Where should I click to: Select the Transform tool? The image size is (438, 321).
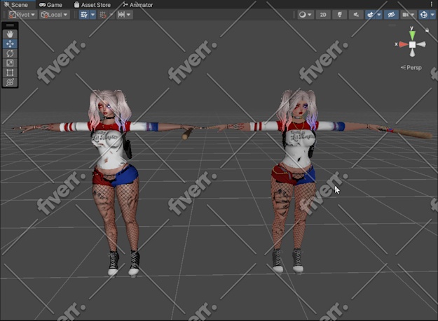coord(10,82)
